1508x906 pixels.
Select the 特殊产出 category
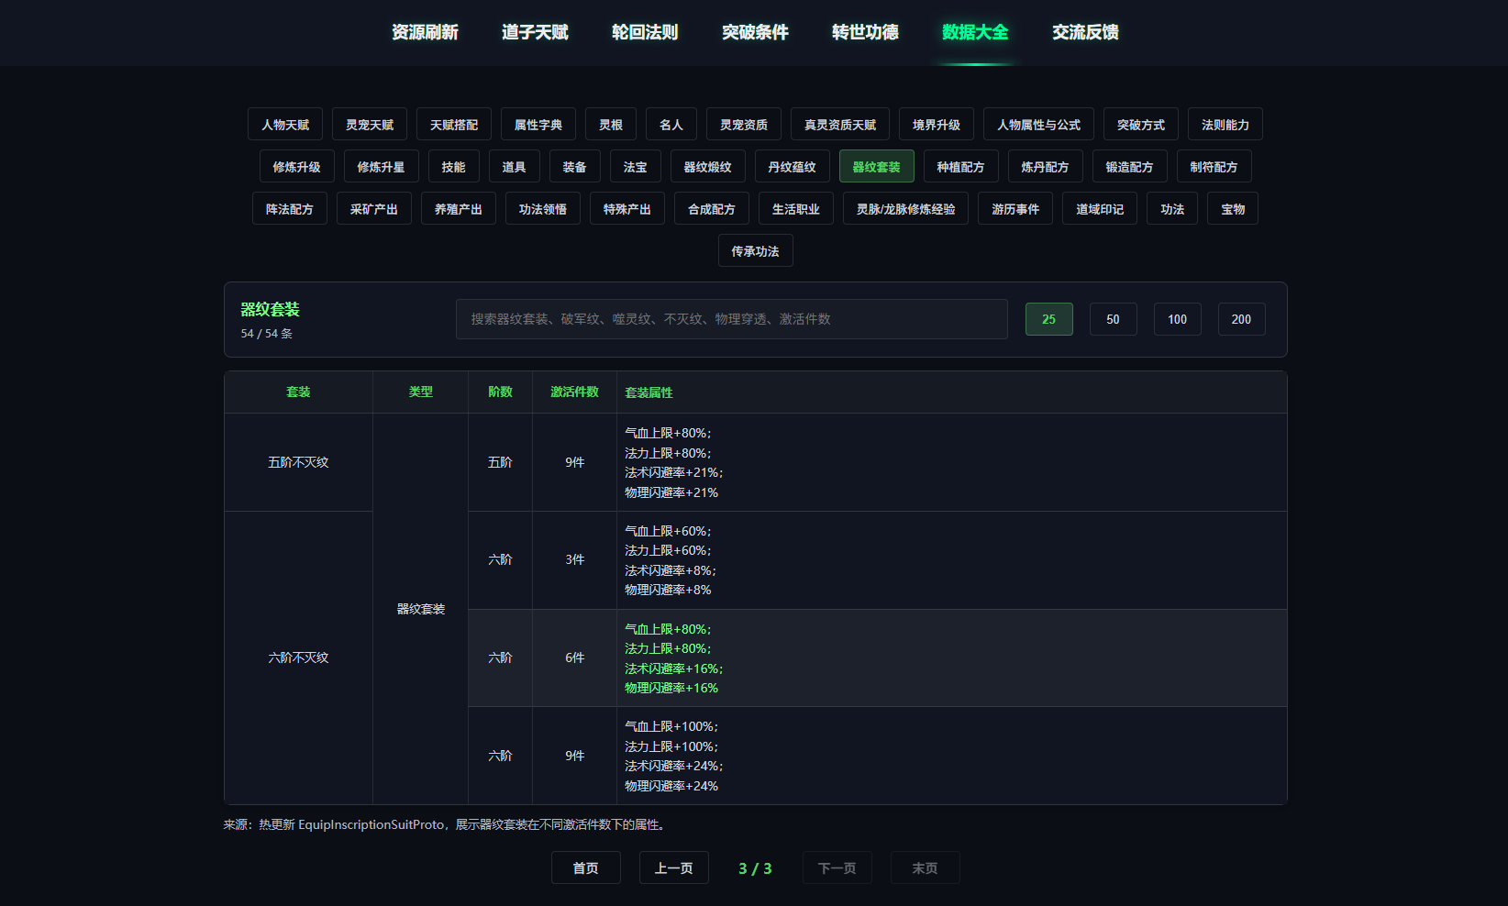coord(627,209)
